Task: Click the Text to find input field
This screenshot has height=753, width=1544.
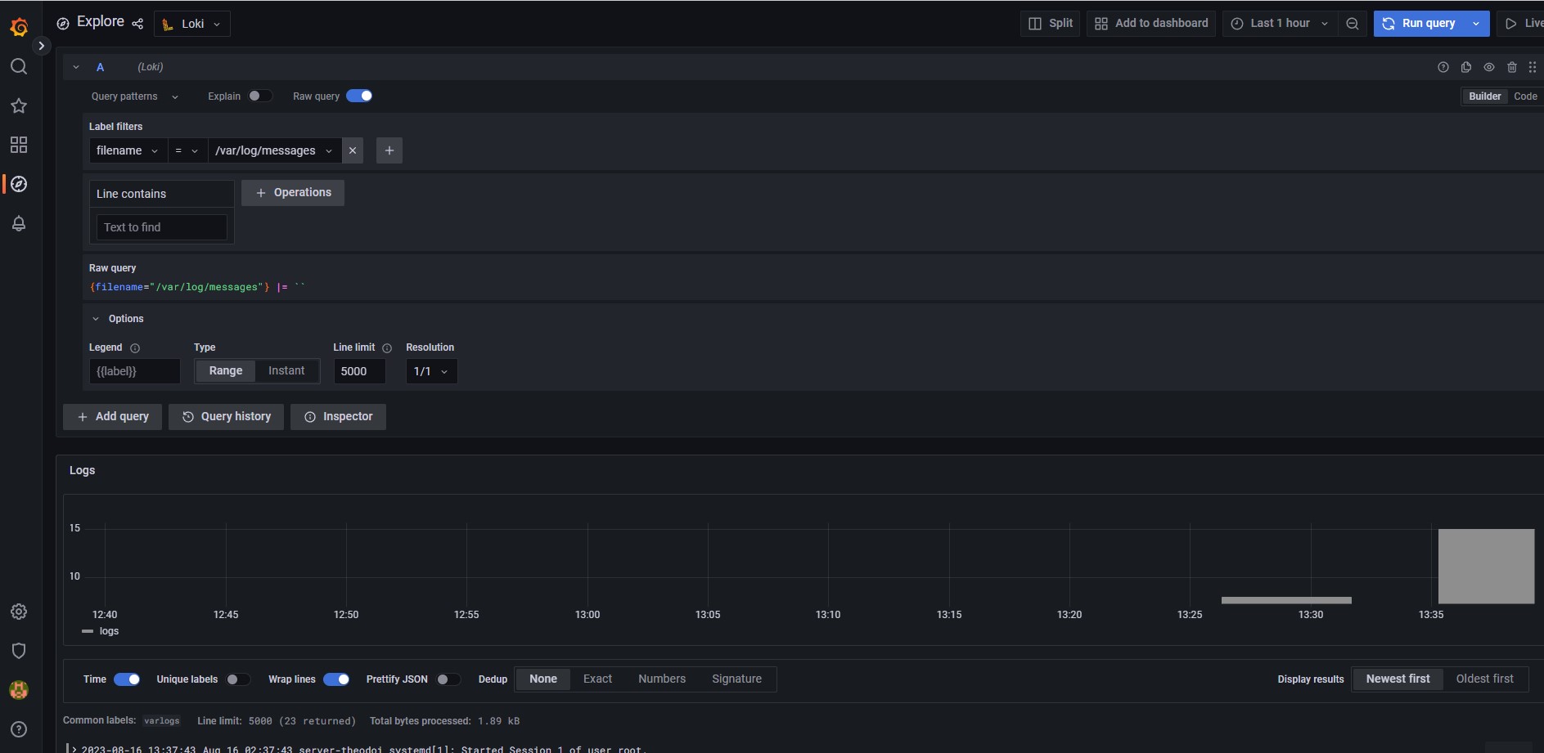Action: click(x=161, y=227)
